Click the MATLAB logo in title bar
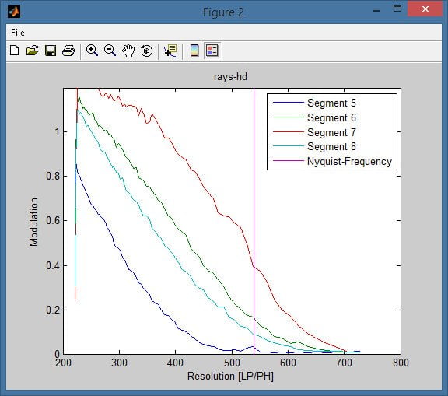Image resolution: width=448 pixels, height=396 pixels. coord(14,12)
